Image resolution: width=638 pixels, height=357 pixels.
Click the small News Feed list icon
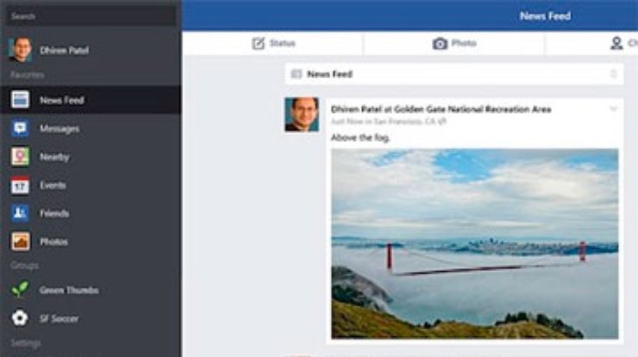point(297,74)
